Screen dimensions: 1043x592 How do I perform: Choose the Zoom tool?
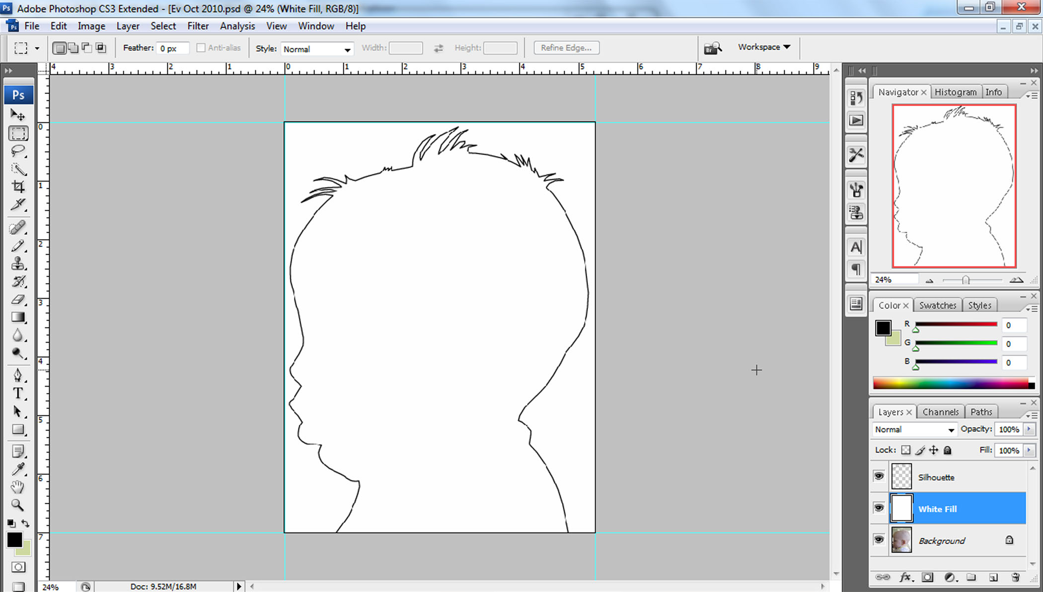[18, 505]
